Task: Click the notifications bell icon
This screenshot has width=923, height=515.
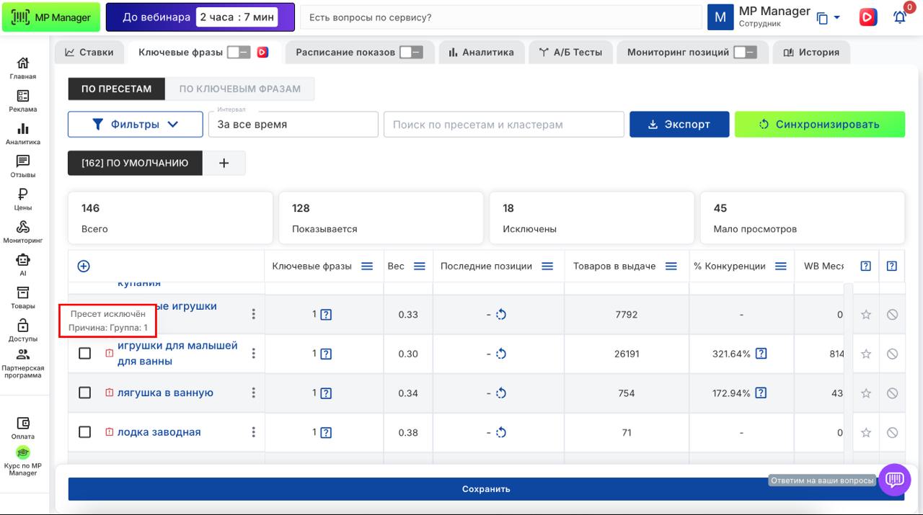Action: 899,17
